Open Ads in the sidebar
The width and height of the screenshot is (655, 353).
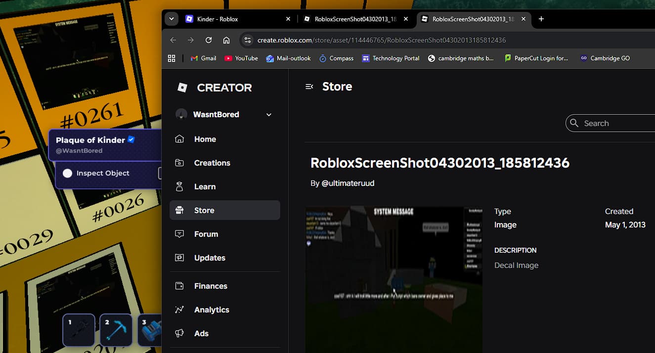tap(224, 334)
